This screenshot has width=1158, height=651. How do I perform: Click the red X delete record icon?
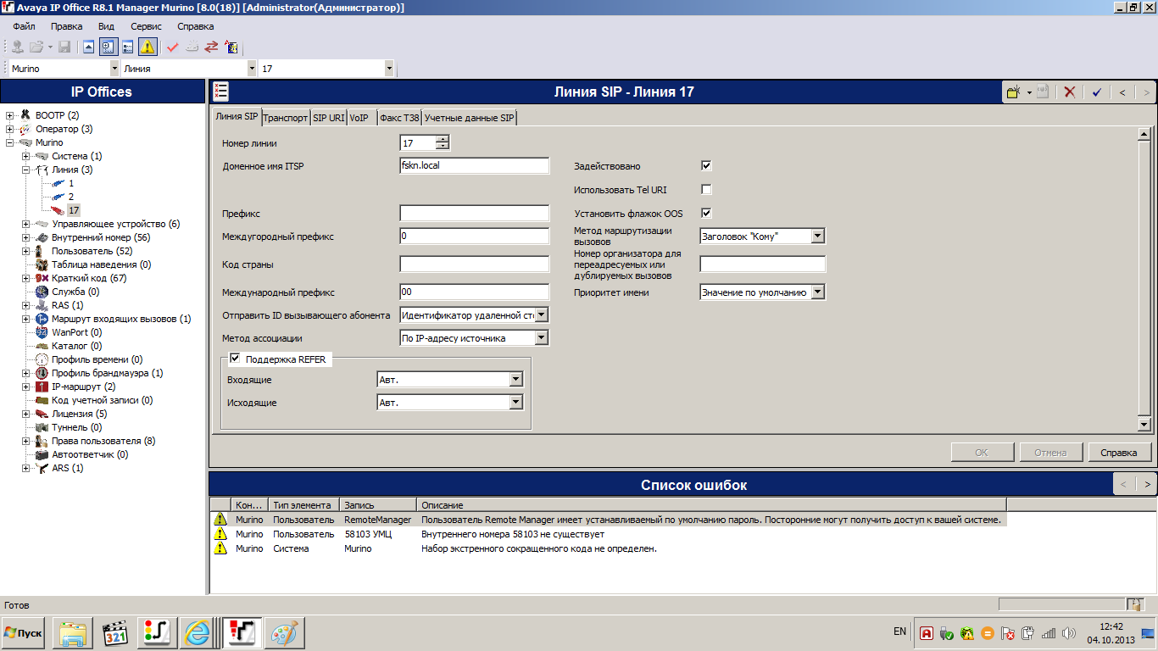[x=1070, y=92]
